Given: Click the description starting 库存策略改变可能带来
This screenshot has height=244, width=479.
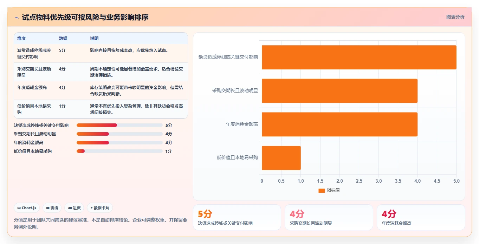Looking at the screenshot, I should (136, 90).
